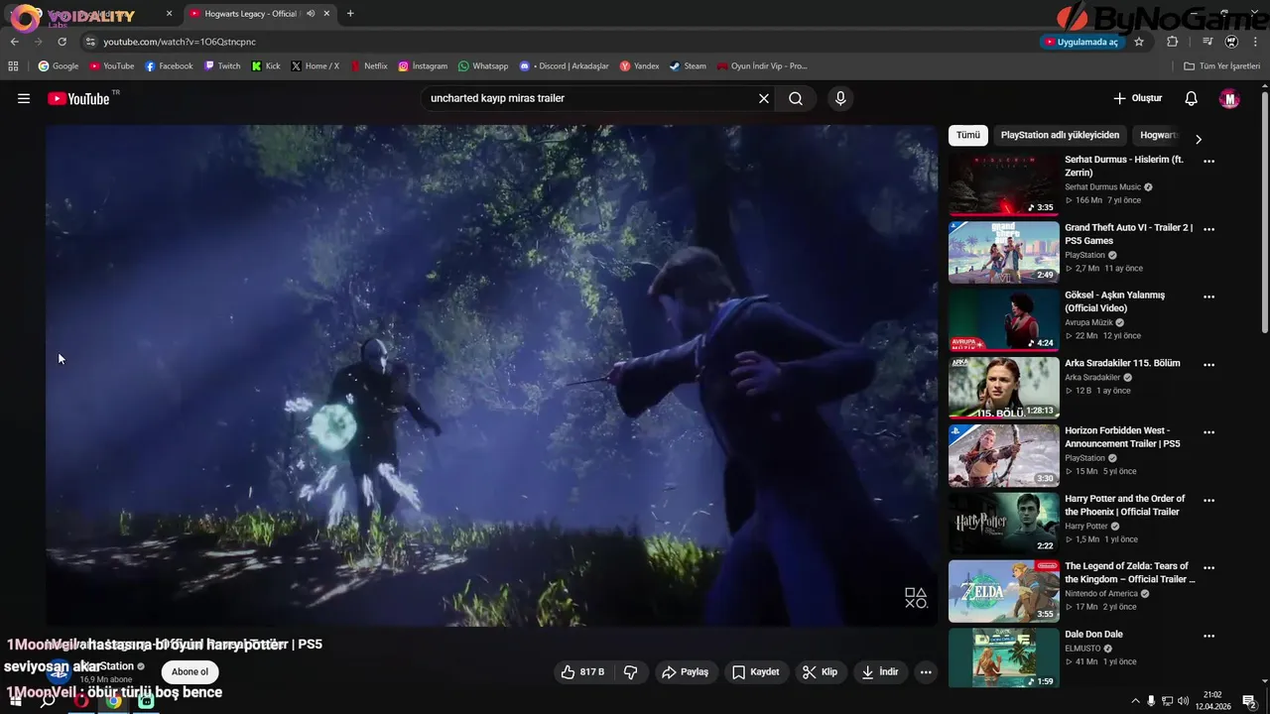Open Tüm Yer İşaretleri folder

click(x=1221, y=66)
